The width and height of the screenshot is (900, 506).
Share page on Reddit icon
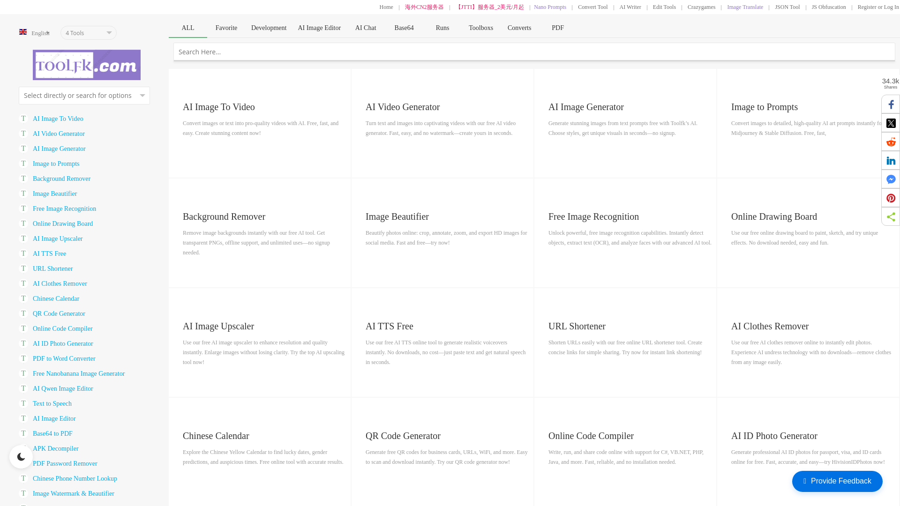[891, 142]
